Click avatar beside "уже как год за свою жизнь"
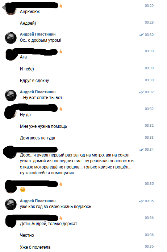 click(11, 204)
